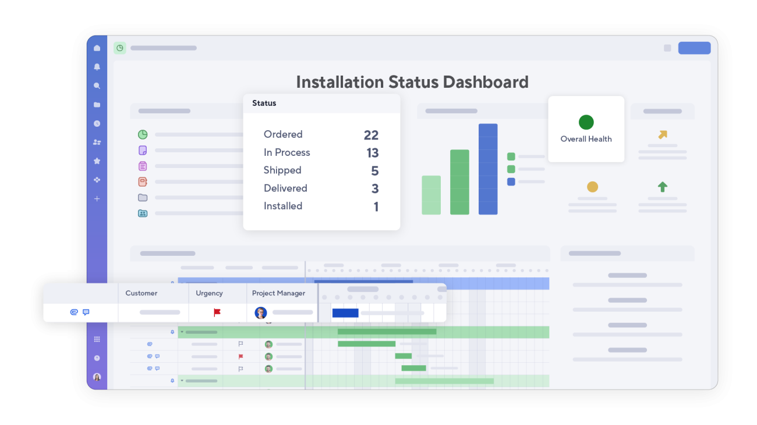
Task: Collapse the dark green group row
Action: point(182,332)
